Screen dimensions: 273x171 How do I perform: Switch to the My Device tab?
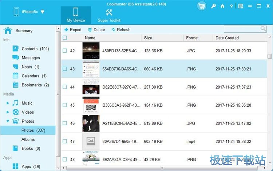[x=76, y=15]
